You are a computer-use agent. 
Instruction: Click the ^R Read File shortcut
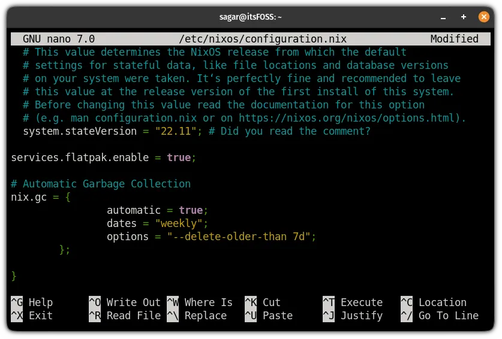[x=125, y=316]
